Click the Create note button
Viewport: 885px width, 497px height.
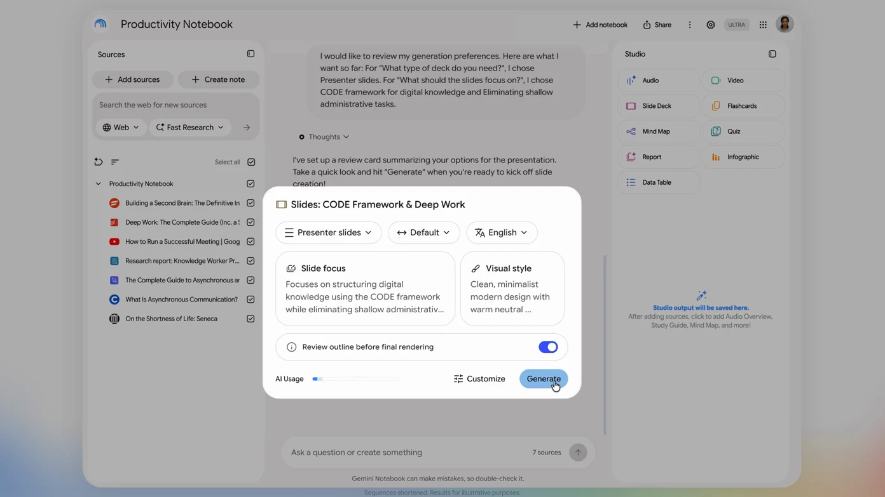219,79
